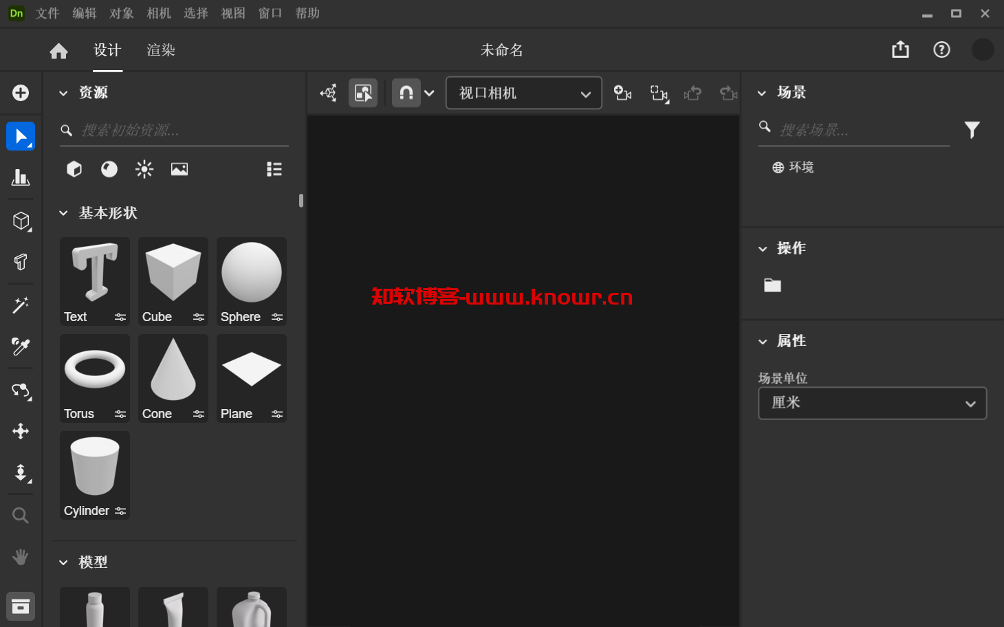Select the dolly camera tool
This screenshot has height=627, width=1004.
pos(21,473)
